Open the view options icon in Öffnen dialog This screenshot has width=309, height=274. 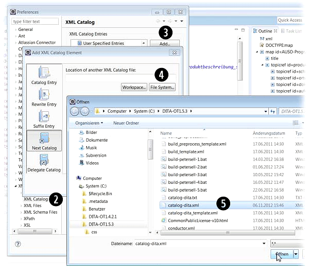296,123
